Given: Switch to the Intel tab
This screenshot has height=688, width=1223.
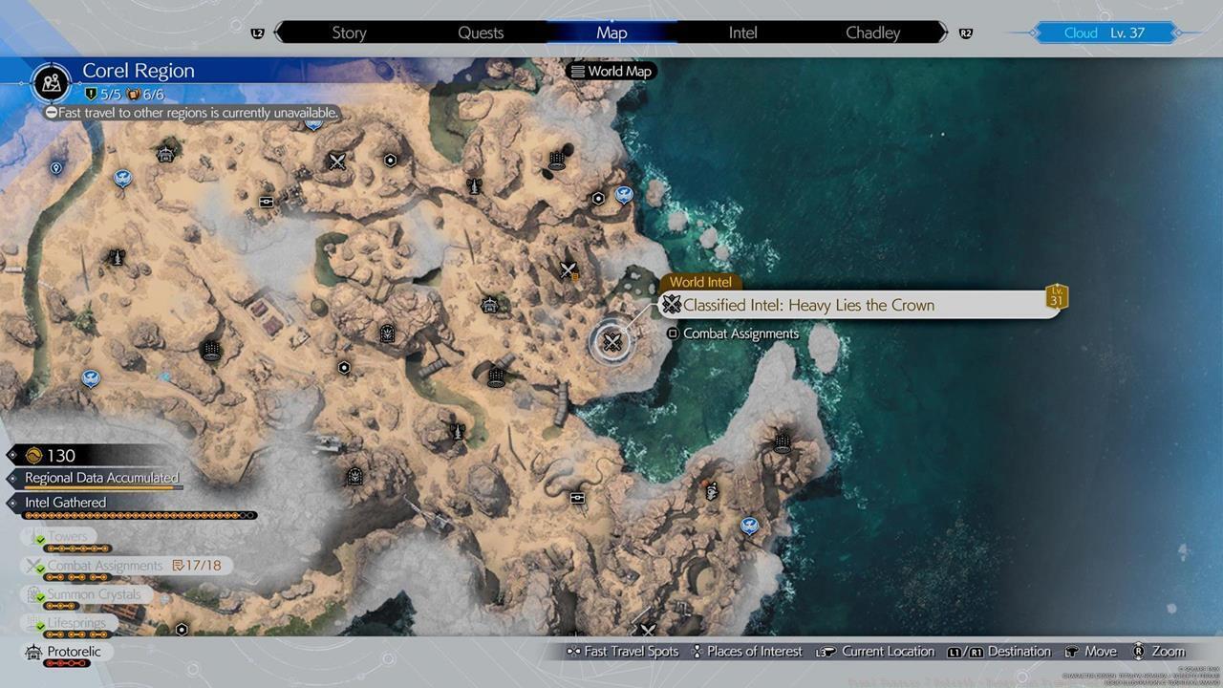Looking at the screenshot, I should point(742,32).
